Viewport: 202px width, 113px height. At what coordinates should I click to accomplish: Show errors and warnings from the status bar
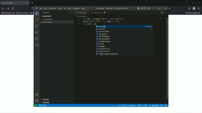(43, 105)
